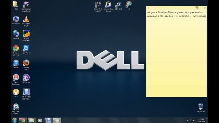Viewport: 219px width, 123px height.
Task: Open the taskbar clock and date
Action: 201,120
